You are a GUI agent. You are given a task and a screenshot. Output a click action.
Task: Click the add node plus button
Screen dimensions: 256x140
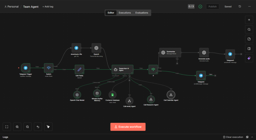coord(249,20)
